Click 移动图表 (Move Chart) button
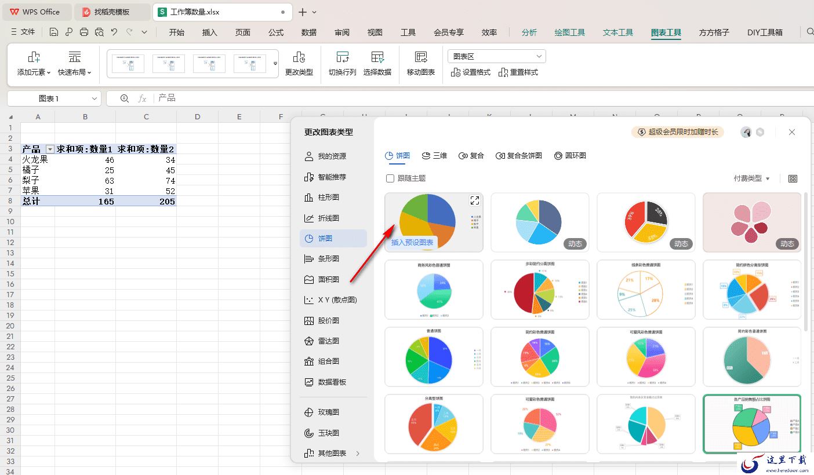Viewport: 814px width, 475px height. pos(421,64)
